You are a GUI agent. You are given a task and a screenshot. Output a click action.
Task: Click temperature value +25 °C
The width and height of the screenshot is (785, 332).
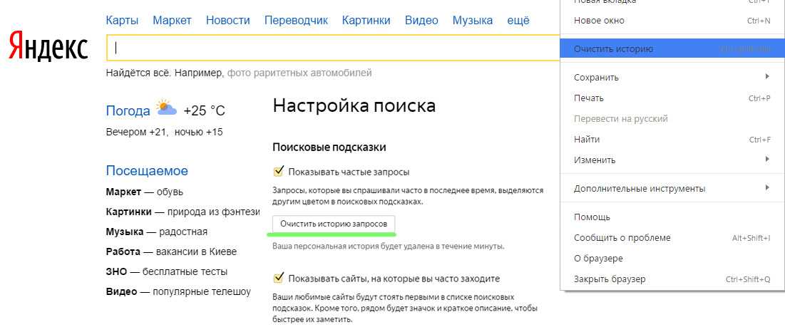coord(204,110)
